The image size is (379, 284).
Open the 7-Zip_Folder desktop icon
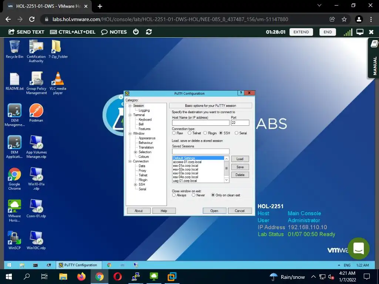tap(58, 49)
